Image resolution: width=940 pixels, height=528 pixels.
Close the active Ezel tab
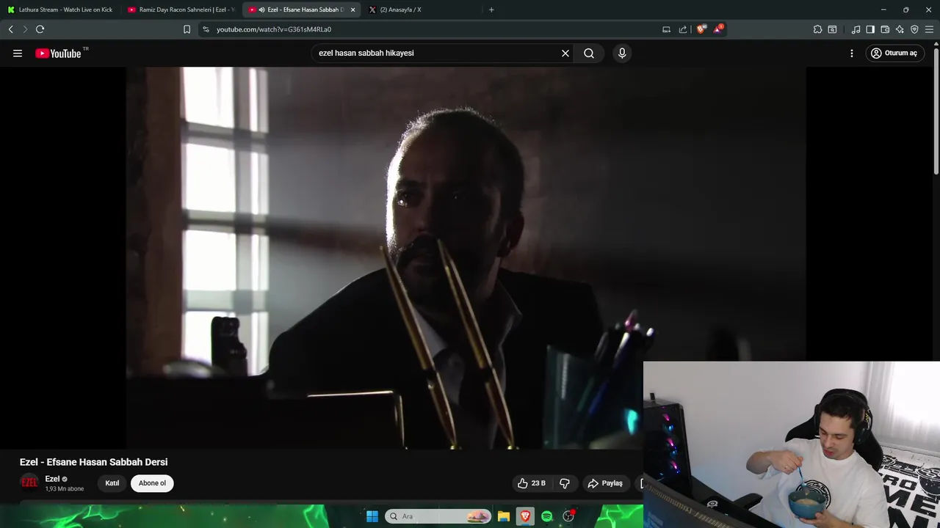352,10
